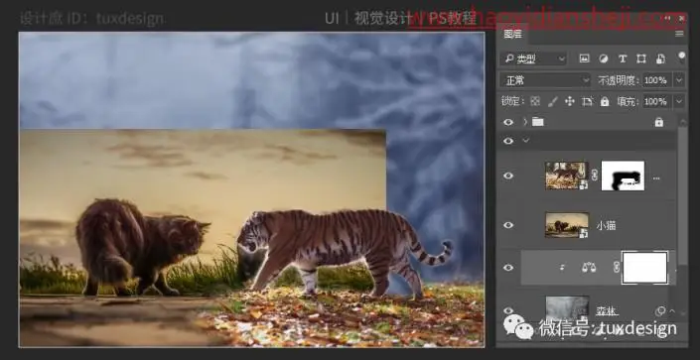Click mask link icon on tiger layer
The width and height of the screenshot is (700, 360).
[594, 176]
